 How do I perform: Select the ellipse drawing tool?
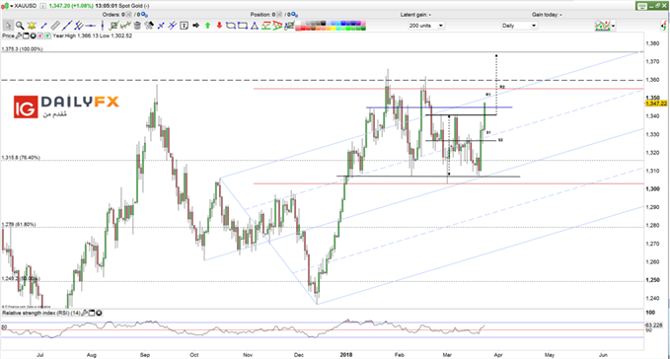(x=231, y=26)
